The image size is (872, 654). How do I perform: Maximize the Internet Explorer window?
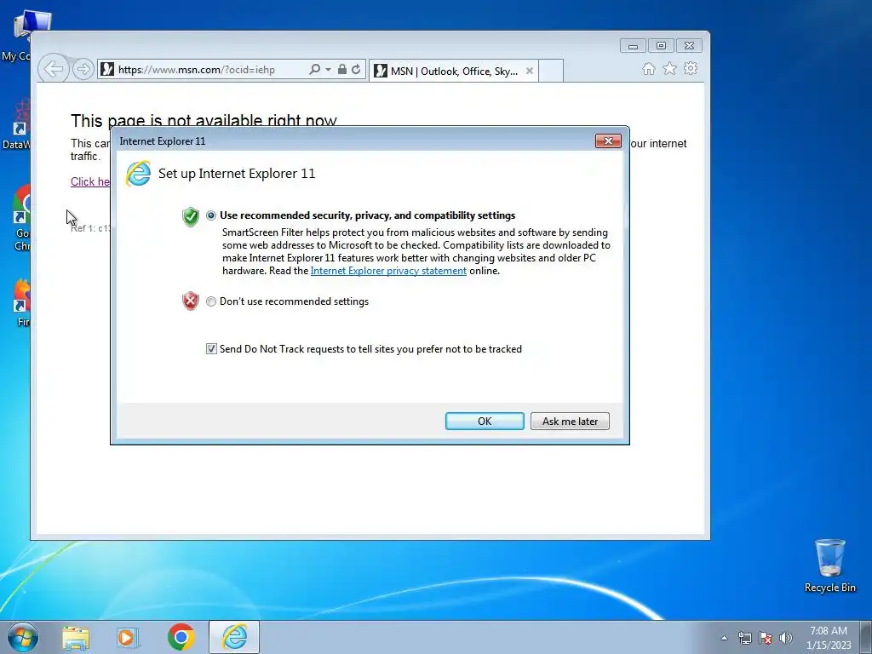coord(661,46)
